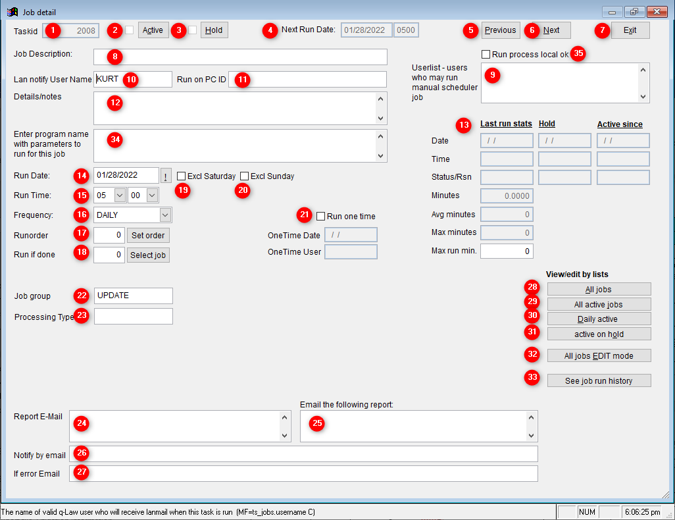Screen dimensions: 675x520
Task: Click the Notify by email field
Action: pyautogui.click(x=303, y=454)
